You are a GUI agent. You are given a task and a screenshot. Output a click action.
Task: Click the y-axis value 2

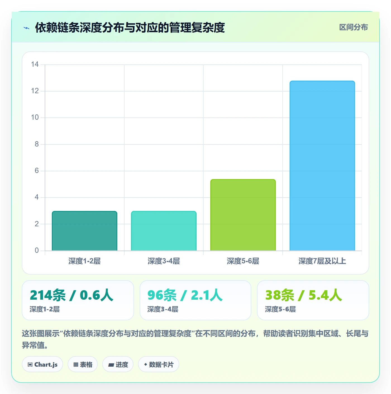37,224
